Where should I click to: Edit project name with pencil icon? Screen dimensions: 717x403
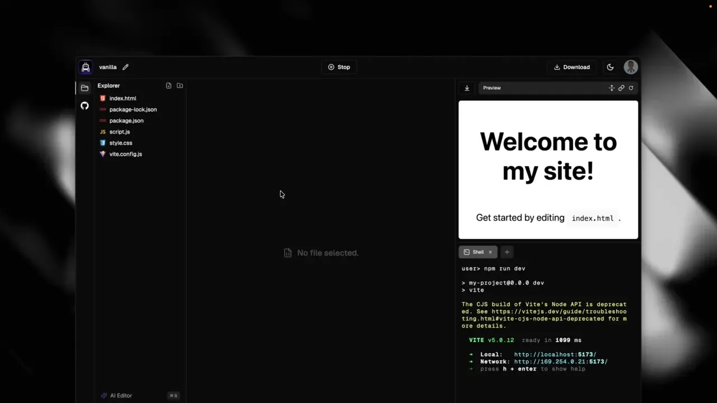pos(125,67)
